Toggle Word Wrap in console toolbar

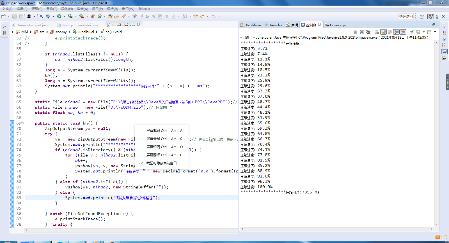coord(390,32)
